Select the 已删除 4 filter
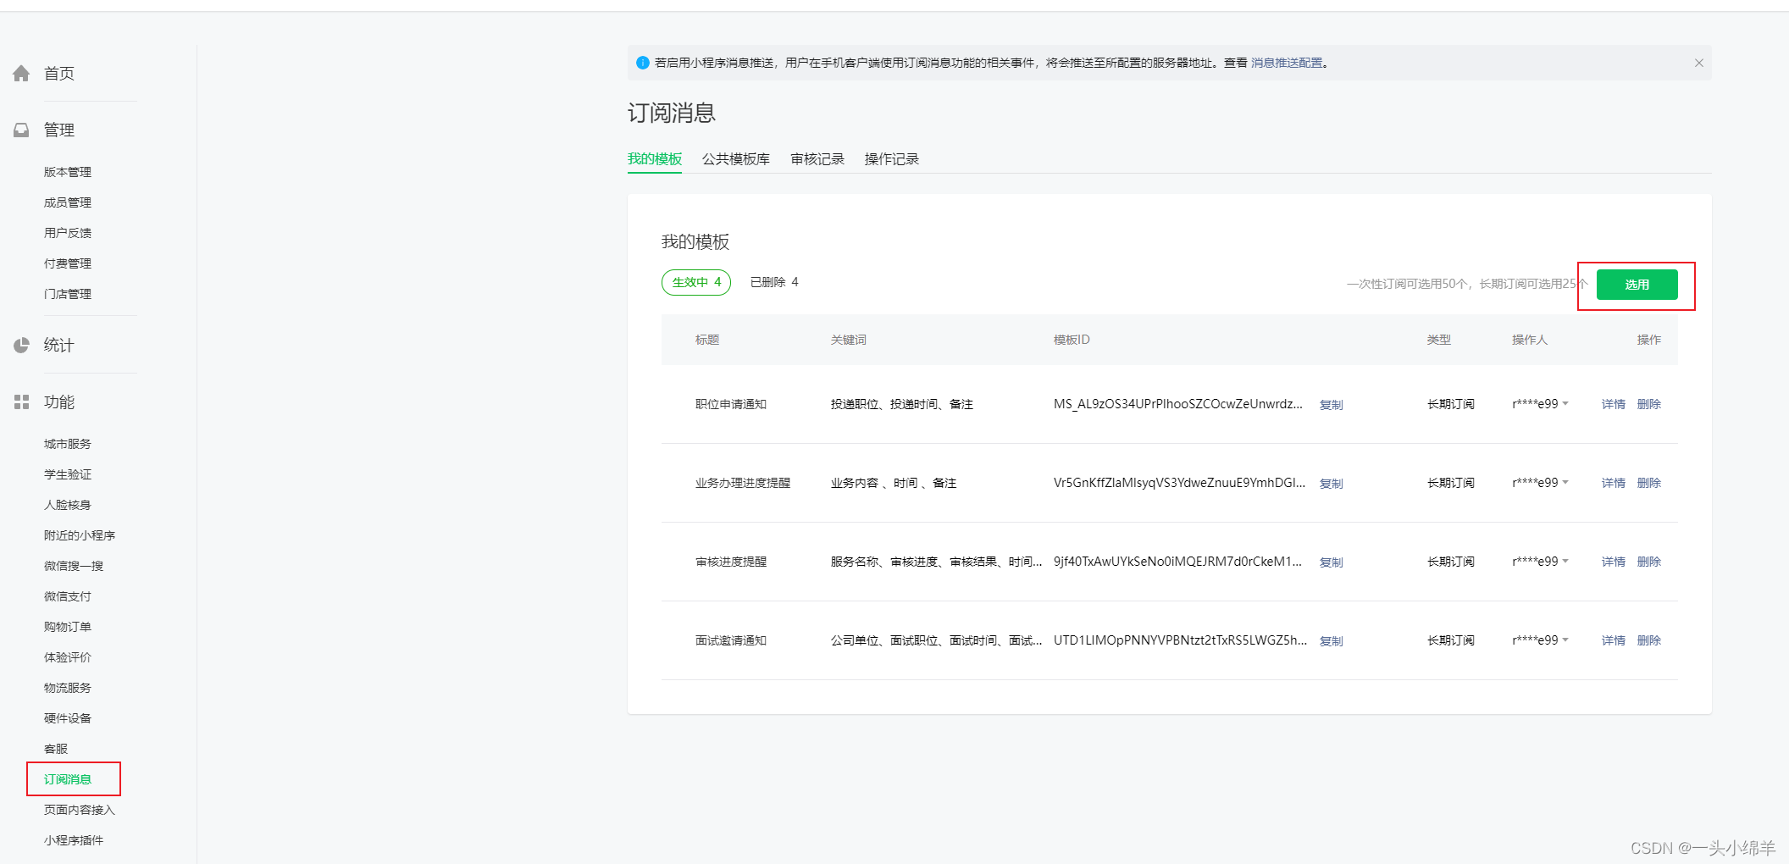 [774, 282]
